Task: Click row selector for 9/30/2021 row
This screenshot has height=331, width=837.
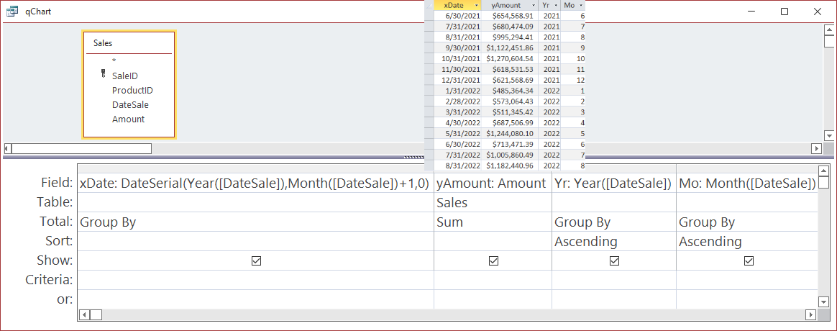Action: coord(430,47)
